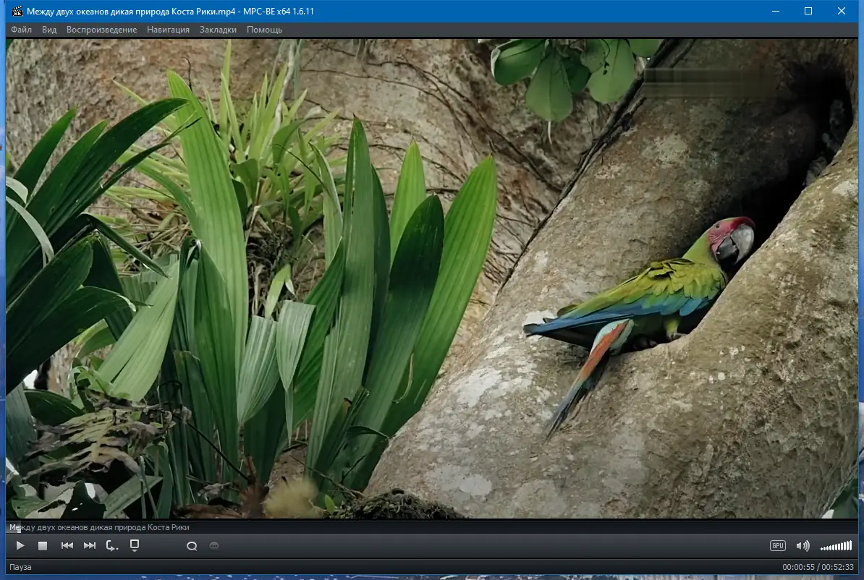Open the Навигация menu
Screen dimensions: 864x580
click(167, 30)
